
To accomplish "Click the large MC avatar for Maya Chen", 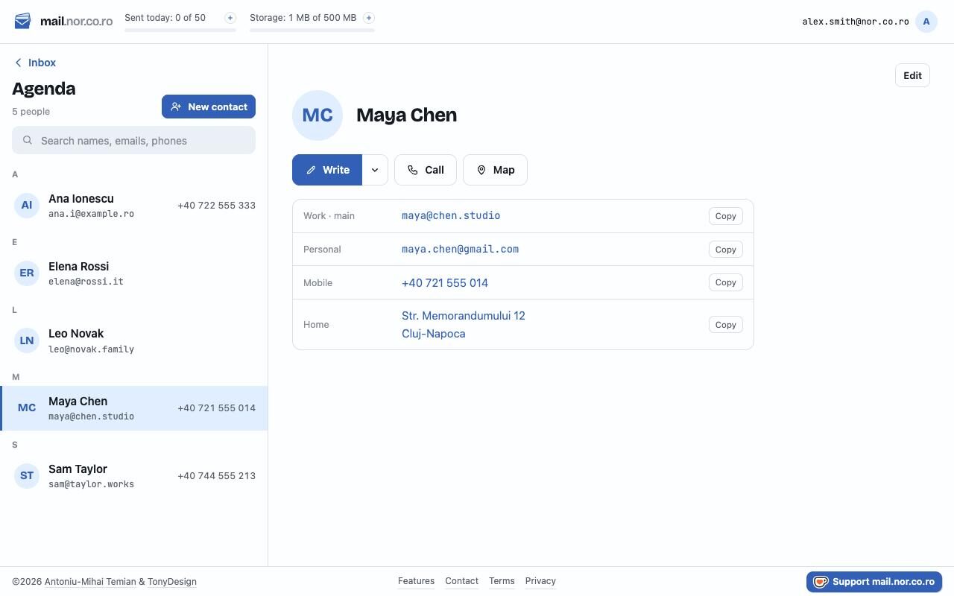I will 318,115.
